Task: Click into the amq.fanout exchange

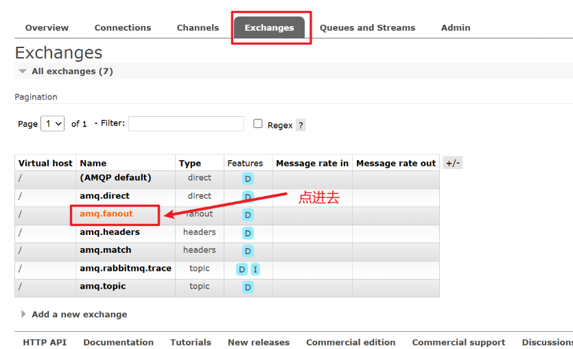Action: (106, 214)
